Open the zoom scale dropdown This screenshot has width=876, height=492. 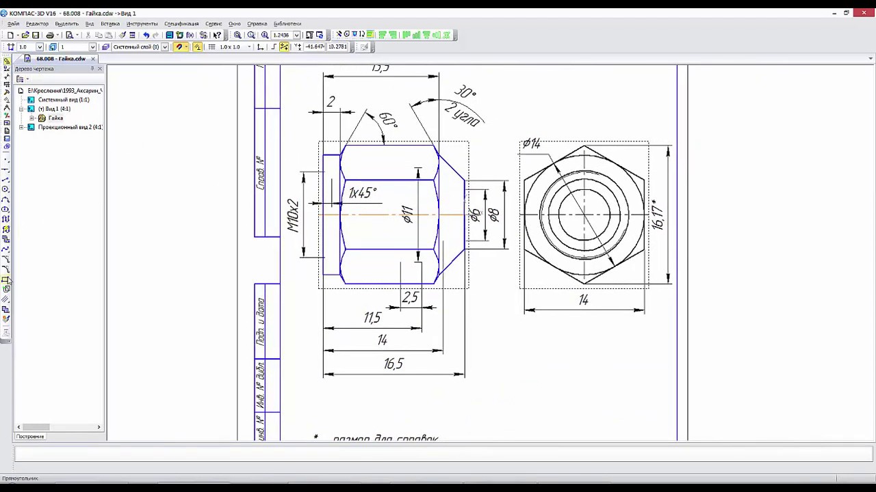[x=296, y=35]
